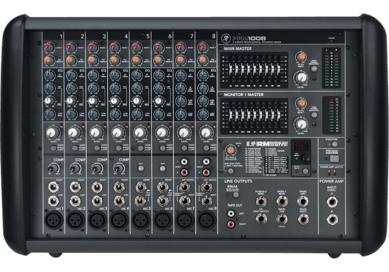Click channel 8 red right RCA input
The image size is (389, 272).
point(206,172)
